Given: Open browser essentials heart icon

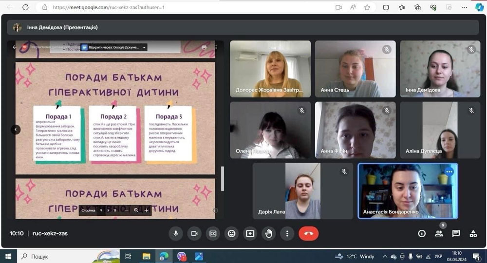Looking at the screenshot, I should click(433, 7).
